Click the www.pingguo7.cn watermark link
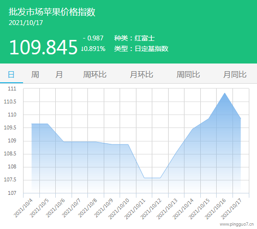 coord(236,224)
